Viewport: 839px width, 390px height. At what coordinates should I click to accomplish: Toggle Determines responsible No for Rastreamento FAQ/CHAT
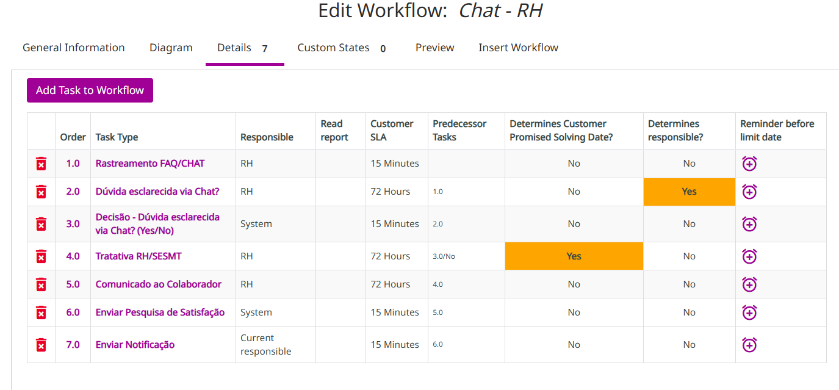[690, 164]
